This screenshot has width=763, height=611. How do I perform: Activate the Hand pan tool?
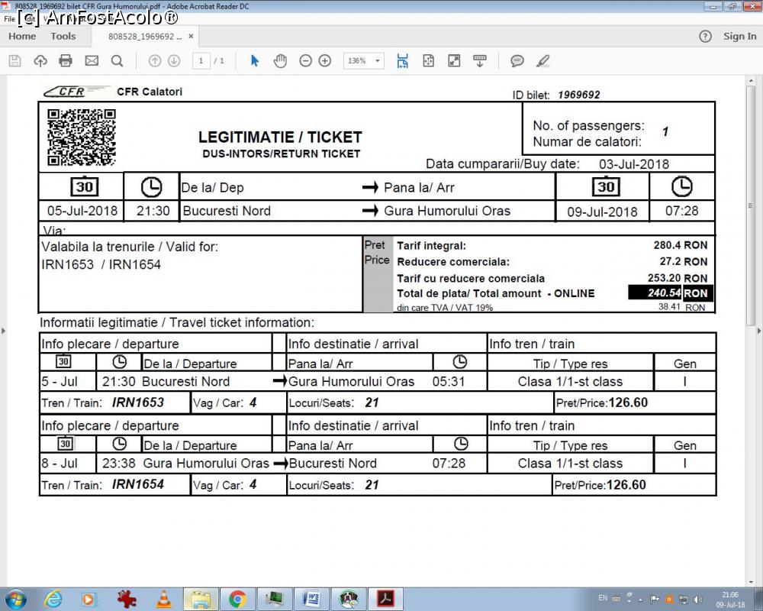tap(280, 61)
